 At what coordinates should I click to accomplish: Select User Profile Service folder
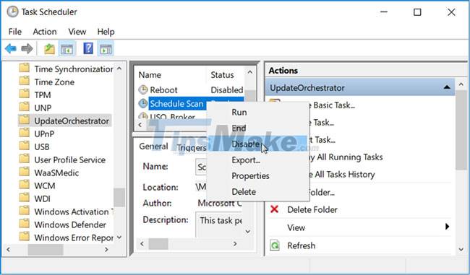click(x=70, y=160)
